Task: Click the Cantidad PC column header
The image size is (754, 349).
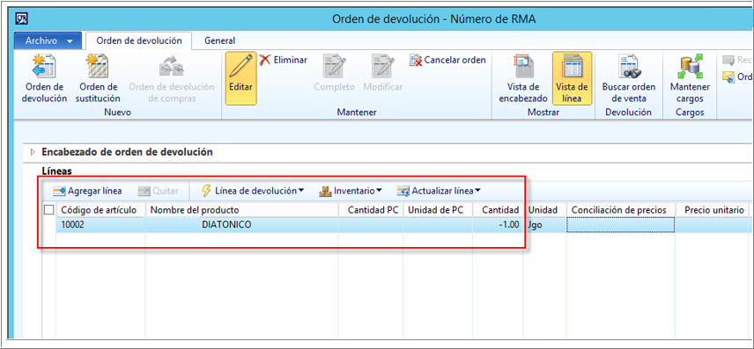Action: pyautogui.click(x=370, y=210)
